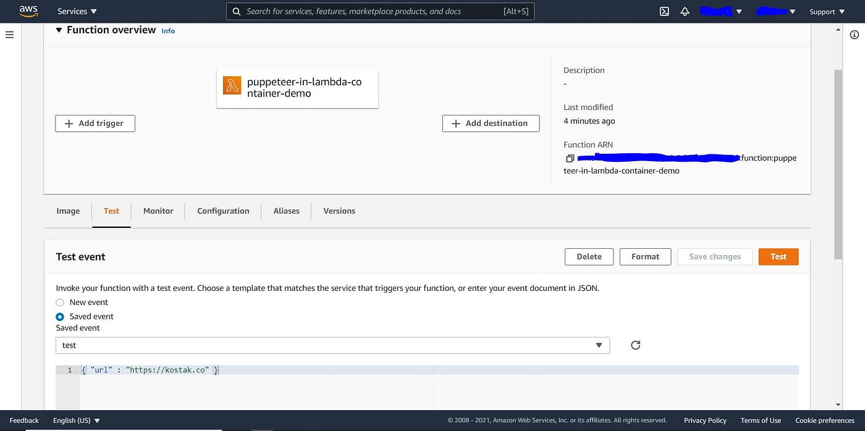Toggle the hamburger side navigation menu
This screenshot has height=431, width=865.
click(x=9, y=35)
